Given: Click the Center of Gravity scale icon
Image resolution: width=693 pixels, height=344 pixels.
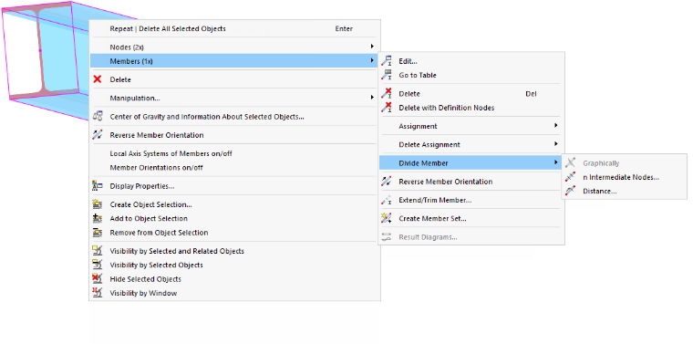Looking at the screenshot, I should point(98,116).
